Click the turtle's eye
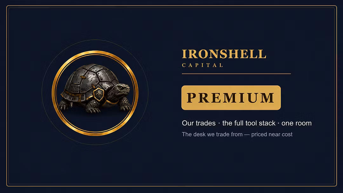343x193 pixels. [x=121, y=88]
